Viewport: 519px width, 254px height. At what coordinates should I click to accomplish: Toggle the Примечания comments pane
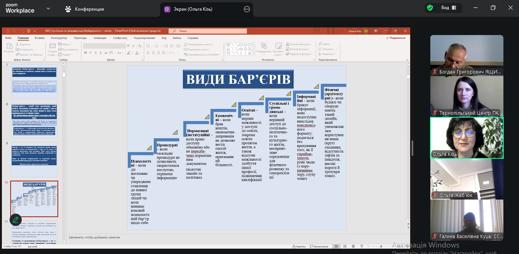(x=318, y=246)
